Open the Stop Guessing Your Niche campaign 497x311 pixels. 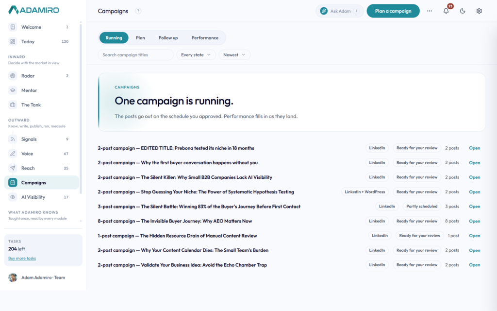point(475,192)
